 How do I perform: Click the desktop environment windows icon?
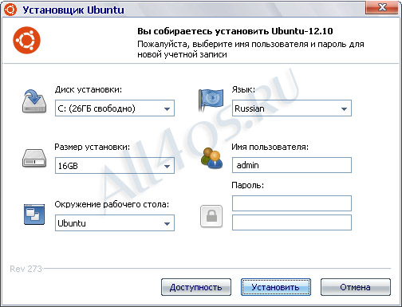tap(34, 215)
